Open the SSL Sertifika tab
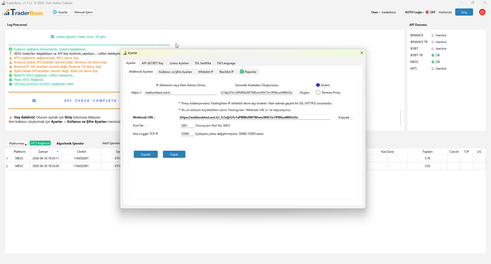 [x=203, y=63]
